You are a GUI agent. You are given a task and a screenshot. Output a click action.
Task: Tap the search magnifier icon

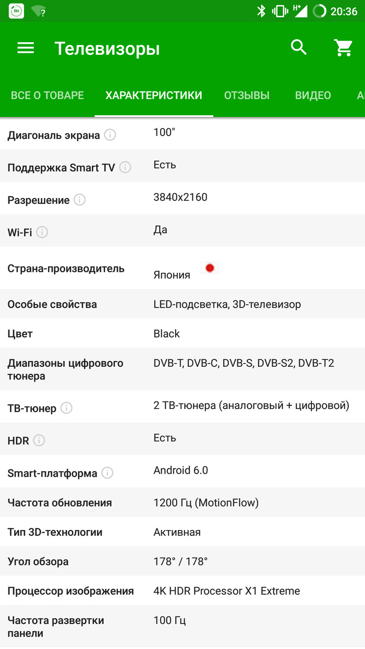299,47
